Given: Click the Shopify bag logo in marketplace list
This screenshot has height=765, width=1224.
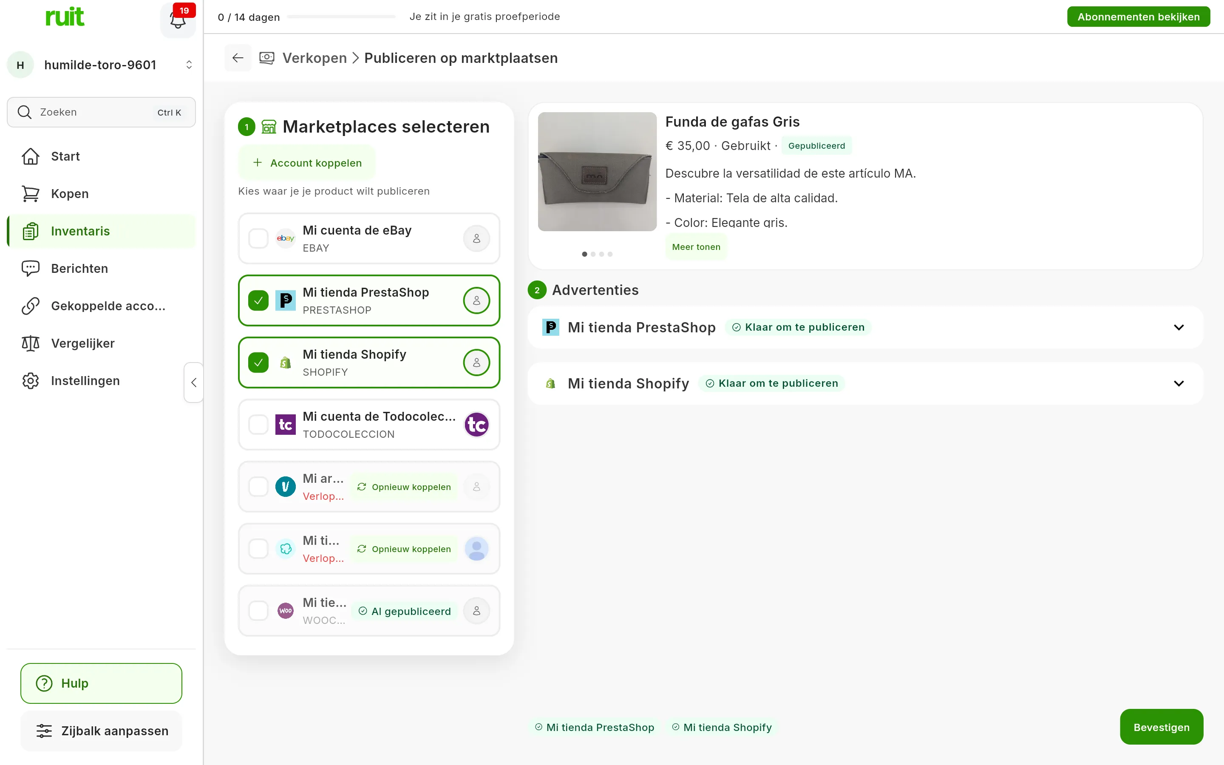Looking at the screenshot, I should [285, 363].
